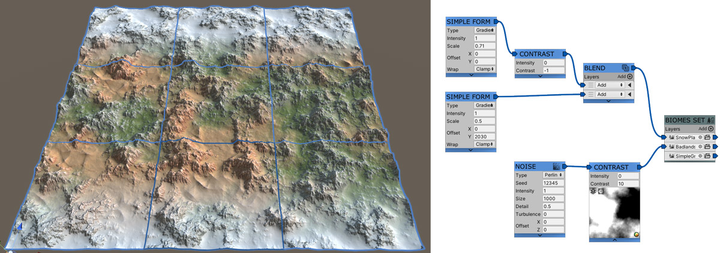Click the Noise node header icon

tap(556, 166)
